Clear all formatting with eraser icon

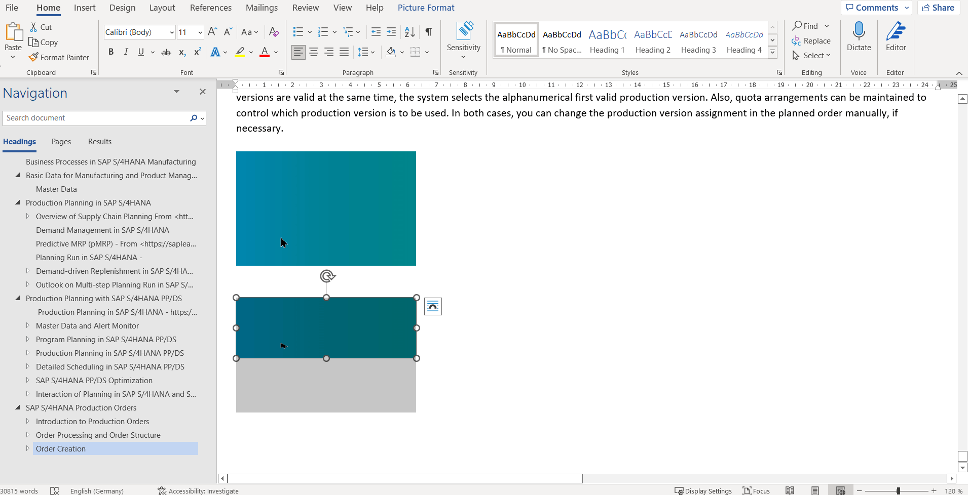click(274, 32)
